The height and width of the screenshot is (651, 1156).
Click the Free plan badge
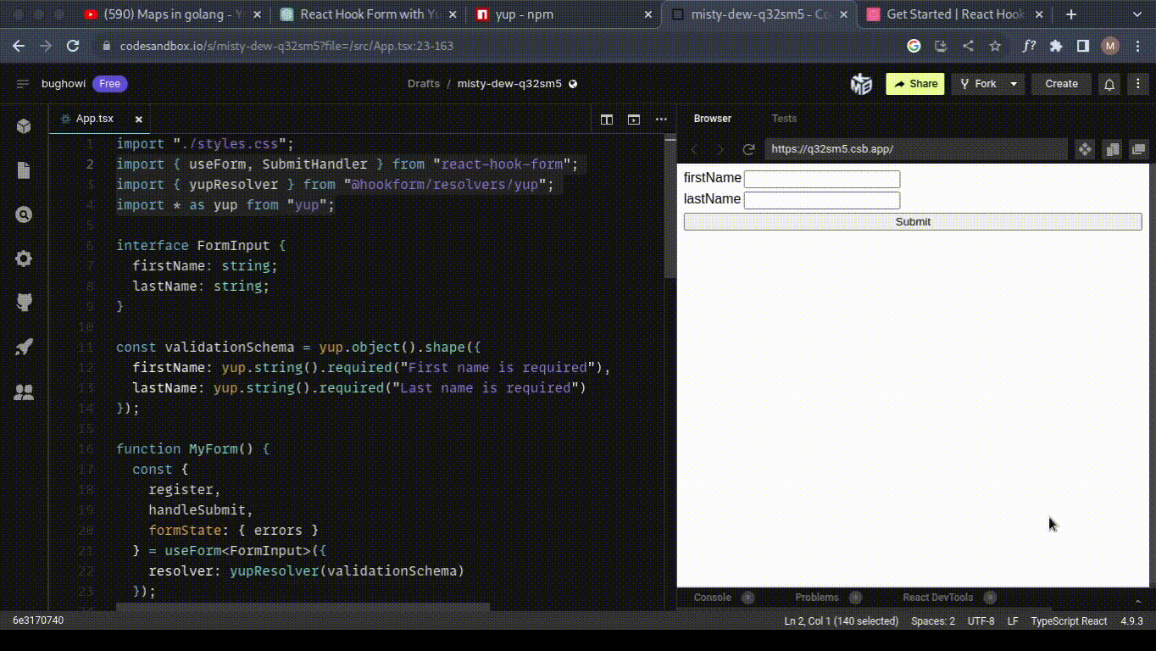pyautogui.click(x=110, y=84)
